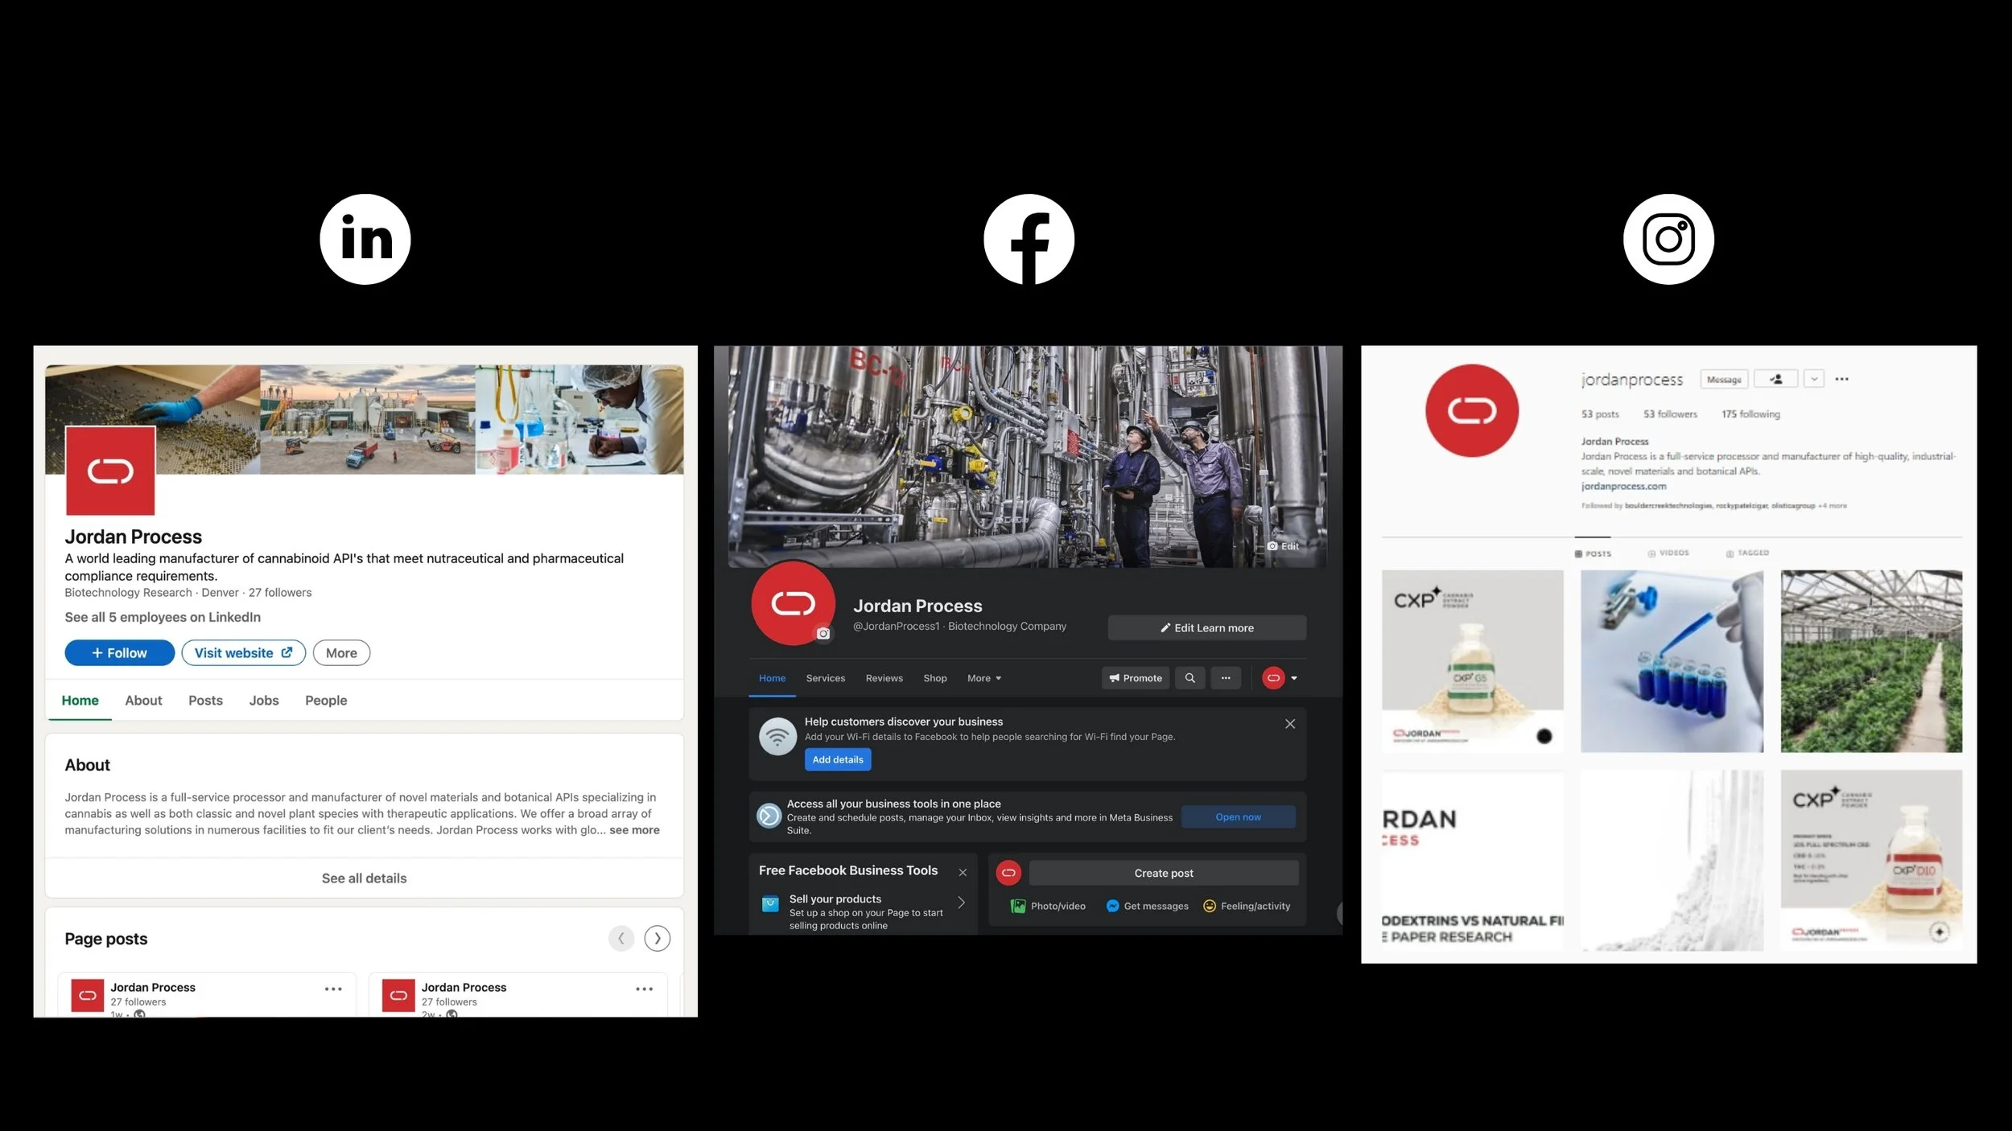Select the Home tab on LinkedIn
Viewport: 2012px width, 1131px height.
click(80, 701)
